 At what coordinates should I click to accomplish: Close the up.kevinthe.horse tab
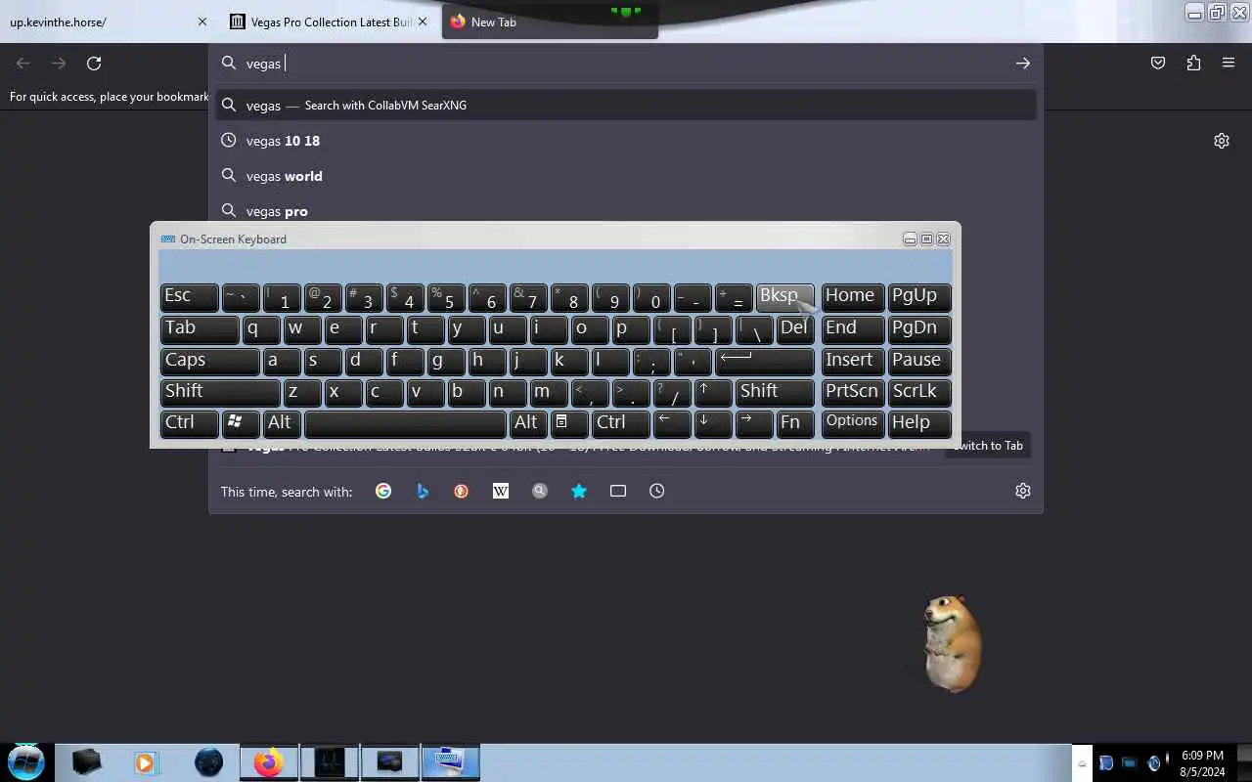click(x=202, y=22)
